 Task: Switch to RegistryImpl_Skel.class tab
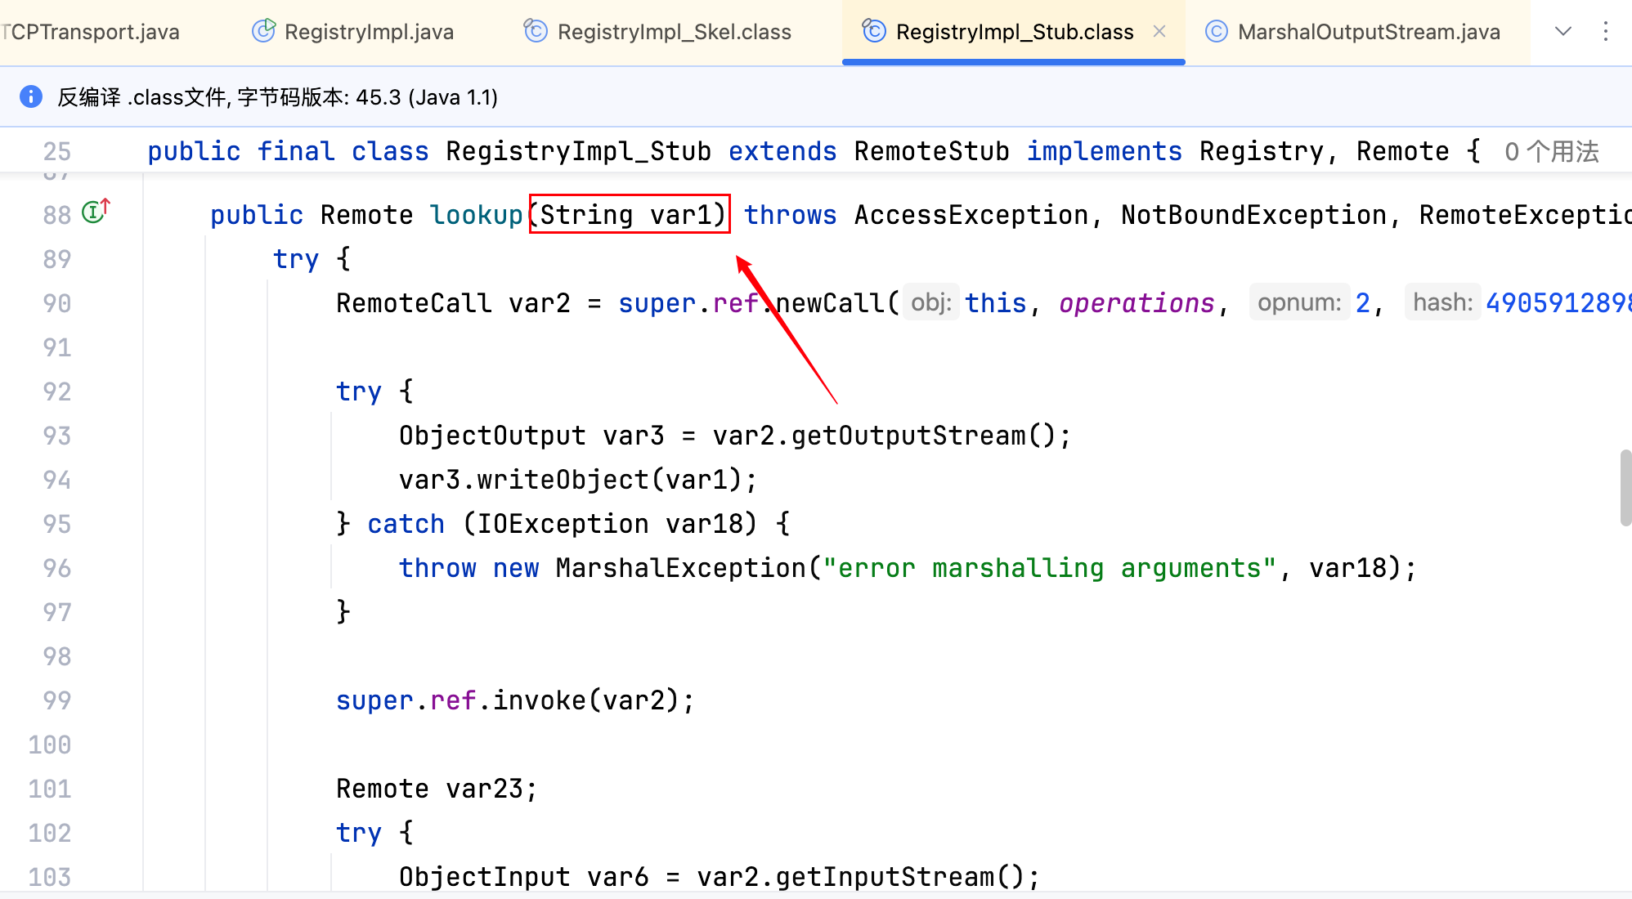(674, 32)
